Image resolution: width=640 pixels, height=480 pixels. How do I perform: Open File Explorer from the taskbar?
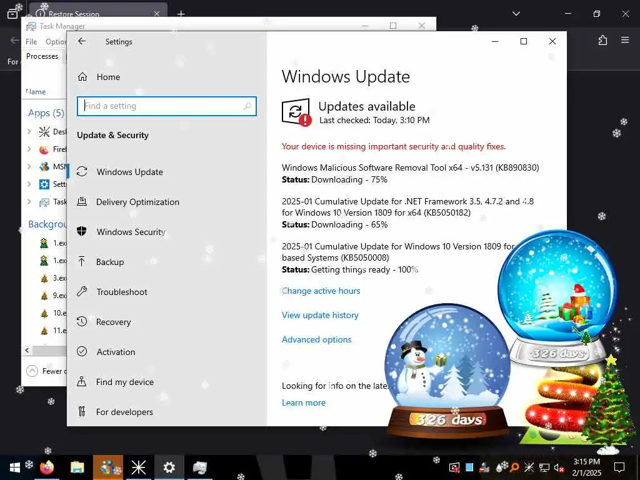(77, 467)
